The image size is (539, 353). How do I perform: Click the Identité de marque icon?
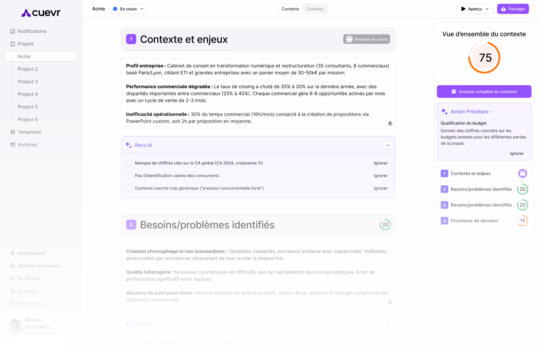(12, 266)
